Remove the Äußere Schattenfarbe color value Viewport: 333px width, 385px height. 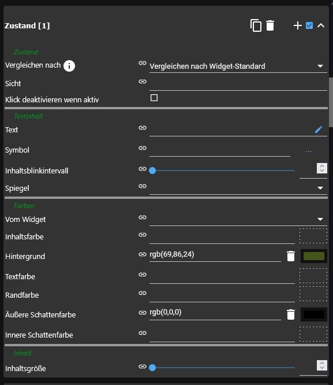click(x=291, y=314)
